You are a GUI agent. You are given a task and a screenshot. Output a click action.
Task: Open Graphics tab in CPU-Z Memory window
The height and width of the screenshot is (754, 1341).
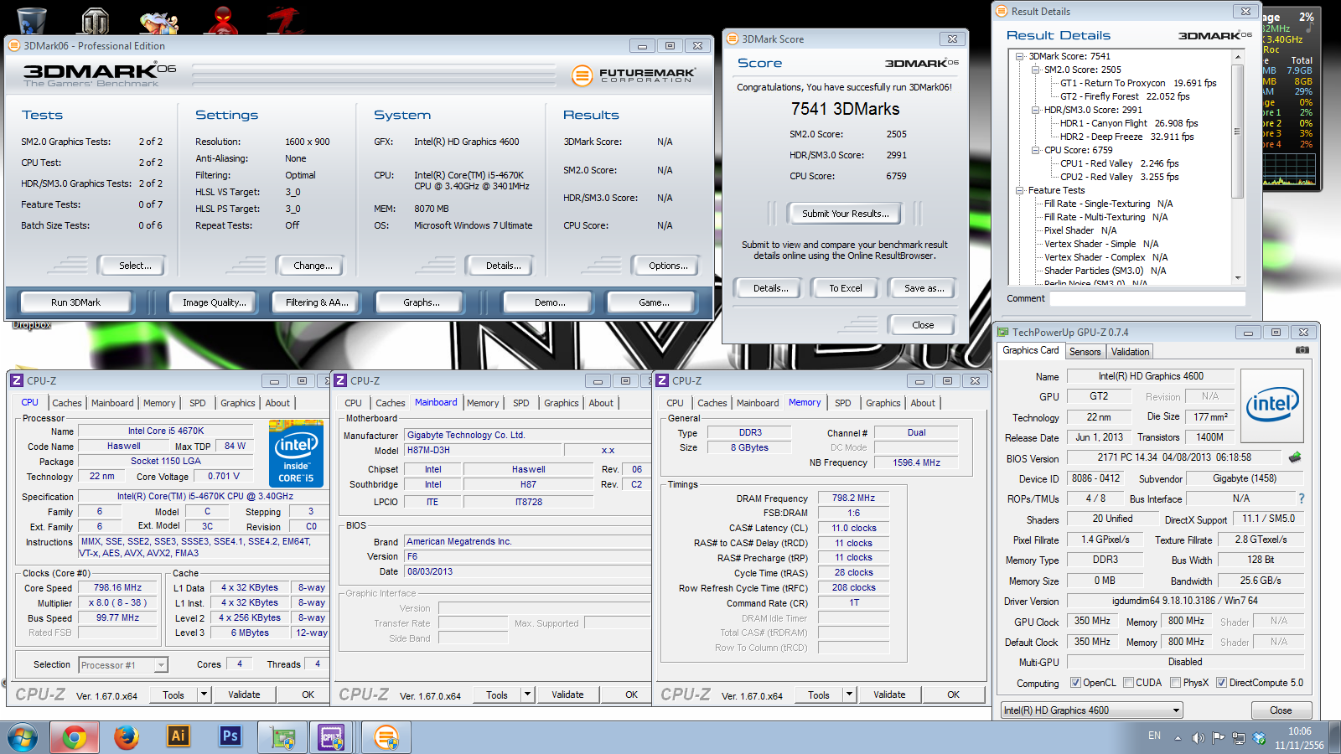tap(883, 403)
